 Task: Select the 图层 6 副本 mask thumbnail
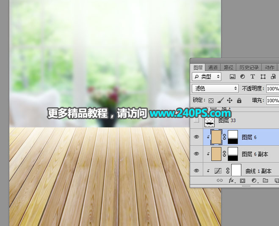coord(233,154)
